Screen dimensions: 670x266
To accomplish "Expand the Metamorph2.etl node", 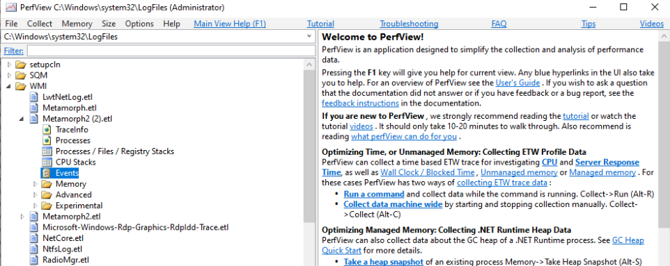I will (22, 217).
